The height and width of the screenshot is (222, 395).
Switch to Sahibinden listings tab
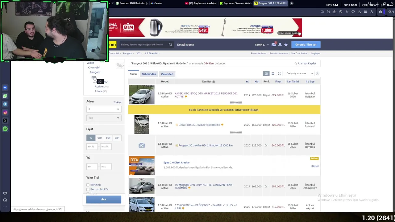(149, 74)
